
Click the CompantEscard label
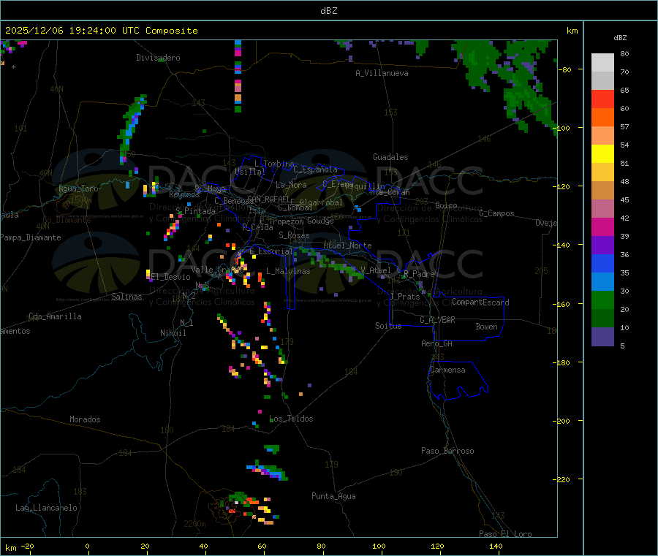pyautogui.click(x=481, y=302)
